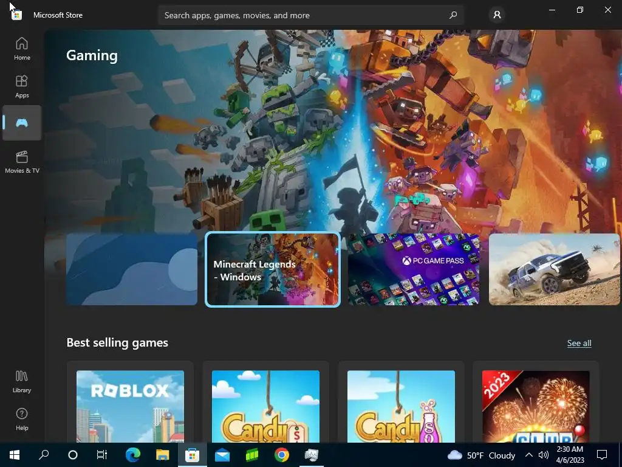Click the Best selling games heading
622x467 pixels.
click(117, 343)
